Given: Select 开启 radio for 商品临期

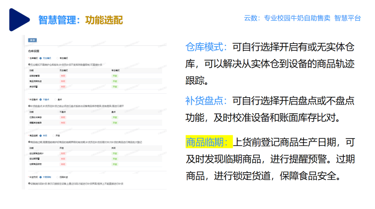Looking at the screenshot, I should [53, 136].
